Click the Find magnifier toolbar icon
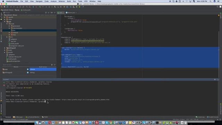The width and height of the screenshot is (222, 125). (x=27, y=7)
